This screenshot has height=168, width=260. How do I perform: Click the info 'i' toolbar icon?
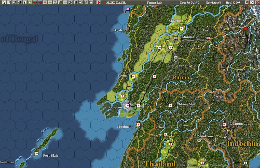[24, 3]
